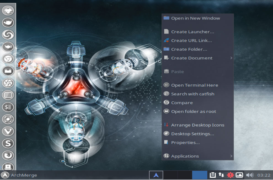Expand the Applications submenu
The image size is (273, 180).
click(x=198, y=156)
